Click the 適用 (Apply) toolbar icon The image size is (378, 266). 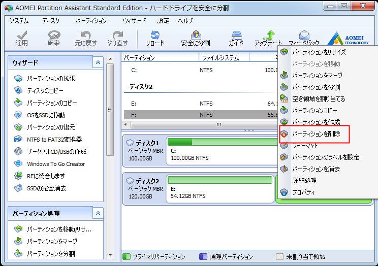coord(22,38)
